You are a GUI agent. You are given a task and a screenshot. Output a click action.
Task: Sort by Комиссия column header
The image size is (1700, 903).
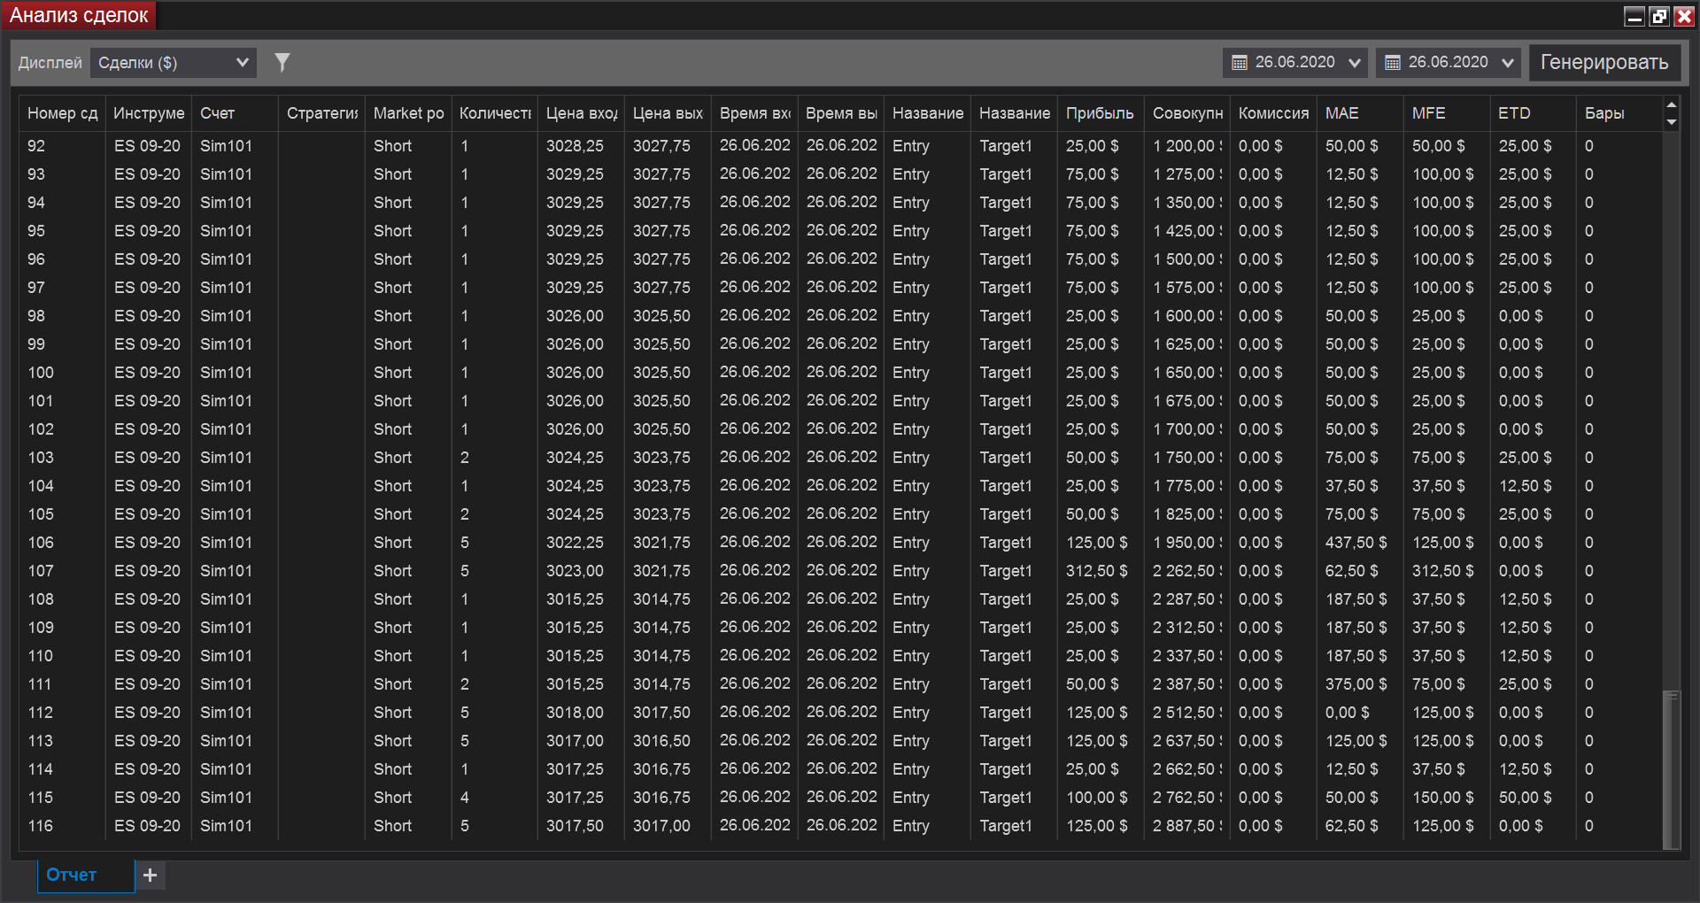1273,113
